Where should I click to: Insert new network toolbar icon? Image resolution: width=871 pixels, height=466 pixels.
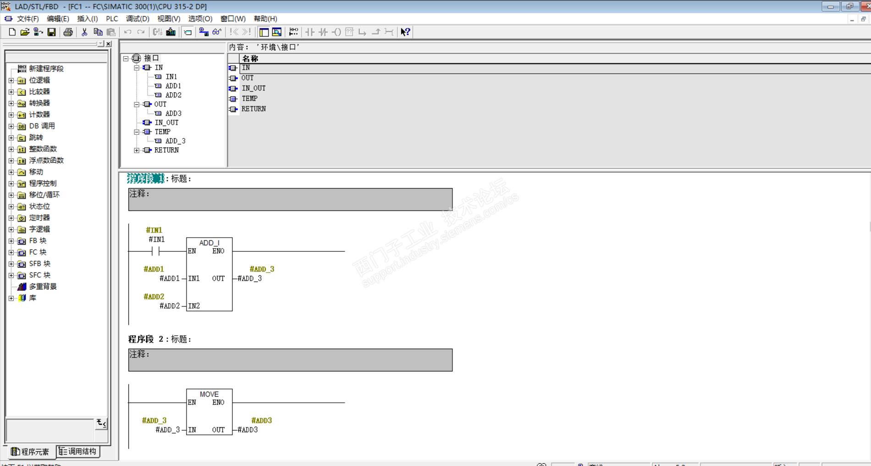(293, 32)
